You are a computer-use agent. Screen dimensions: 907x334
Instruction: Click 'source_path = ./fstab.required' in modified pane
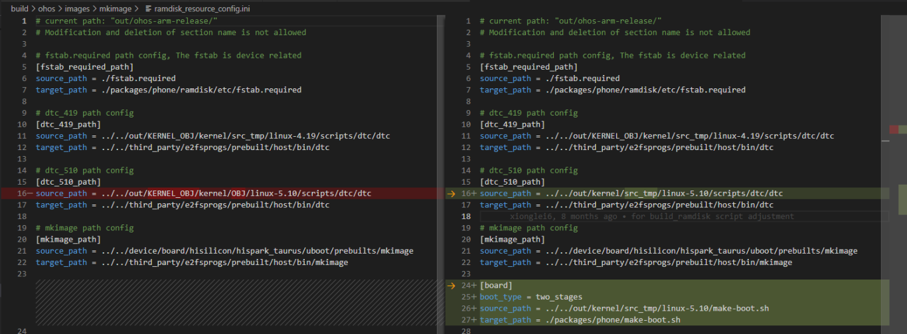click(550, 78)
